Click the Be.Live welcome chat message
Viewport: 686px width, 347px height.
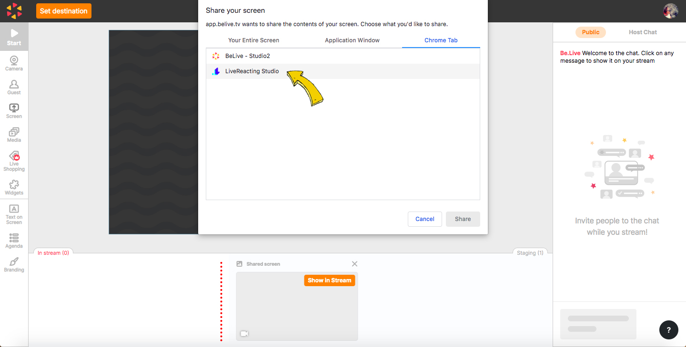(x=617, y=57)
